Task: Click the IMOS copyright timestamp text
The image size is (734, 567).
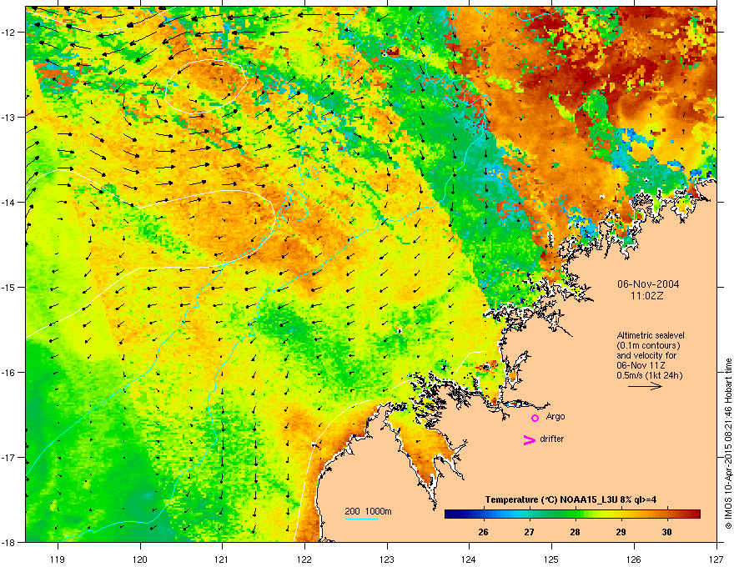Action: [728, 444]
